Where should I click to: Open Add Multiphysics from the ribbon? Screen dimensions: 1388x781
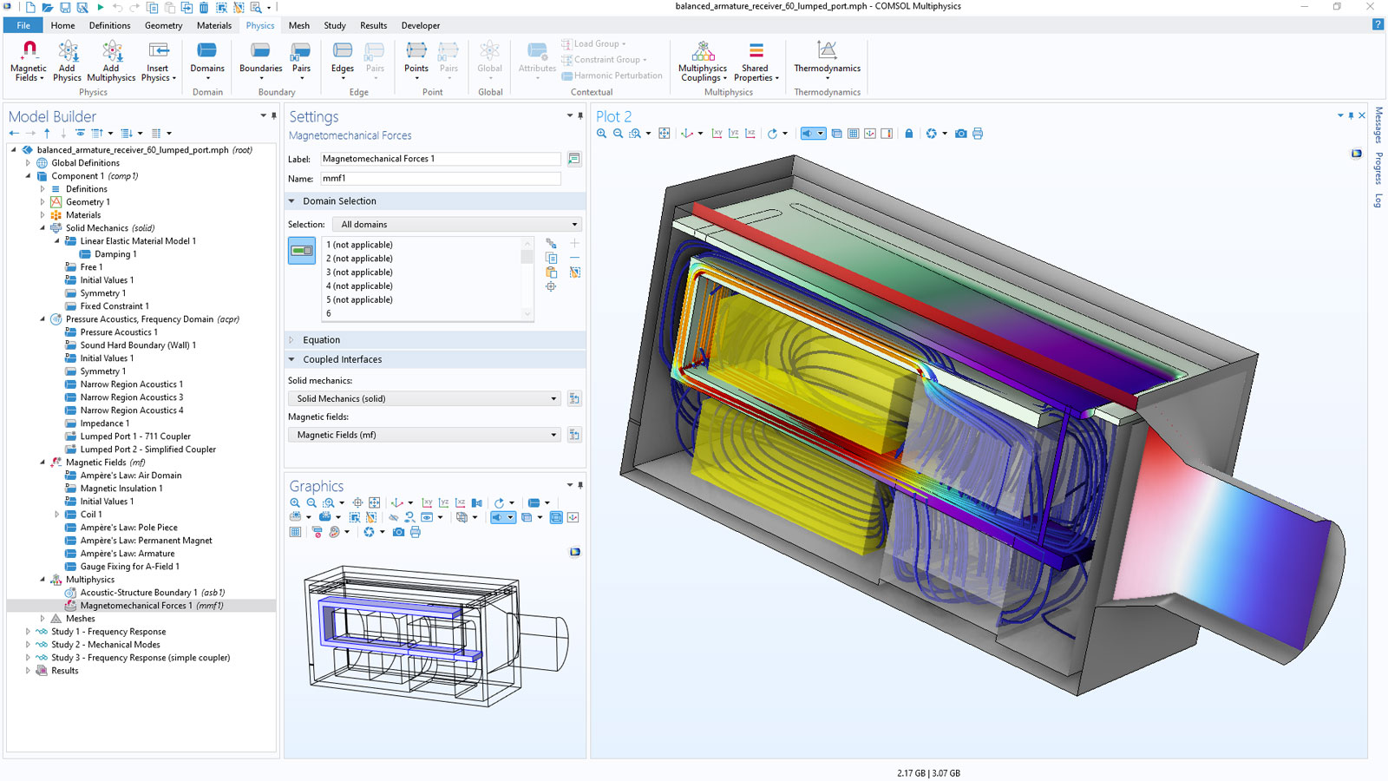(x=111, y=60)
